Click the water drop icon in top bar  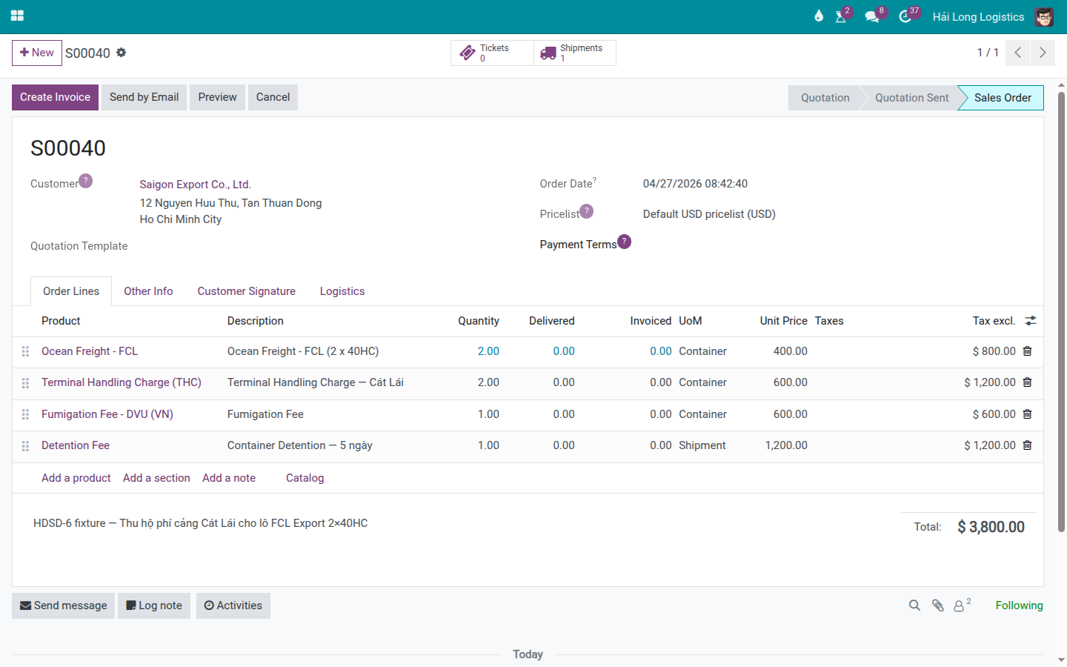[819, 16]
